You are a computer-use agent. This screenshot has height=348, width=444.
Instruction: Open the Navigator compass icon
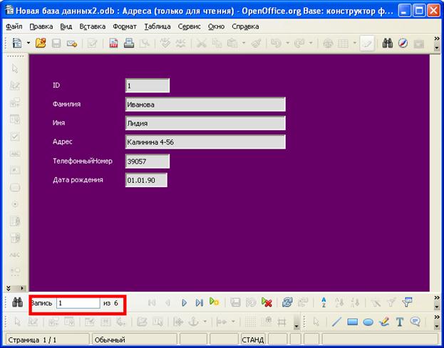pos(403,43)
